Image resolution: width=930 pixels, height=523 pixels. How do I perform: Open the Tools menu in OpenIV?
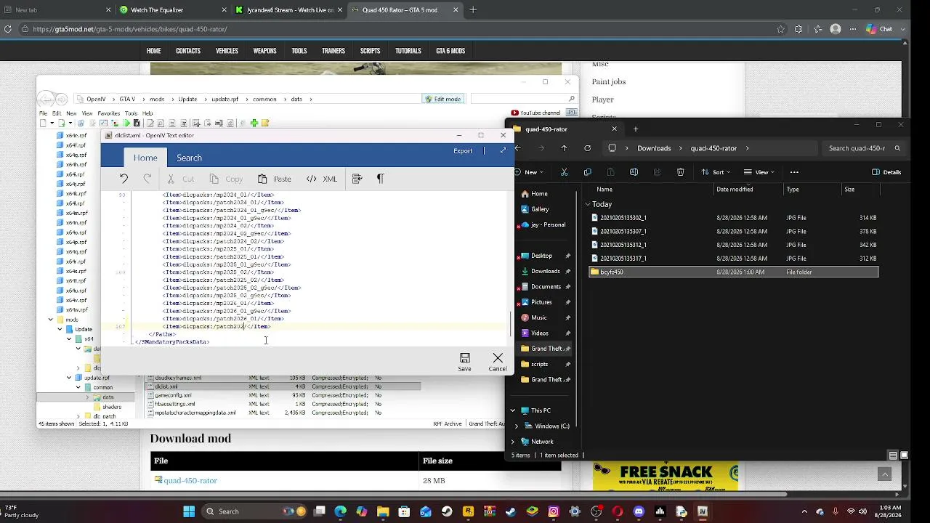pos(131,113)
